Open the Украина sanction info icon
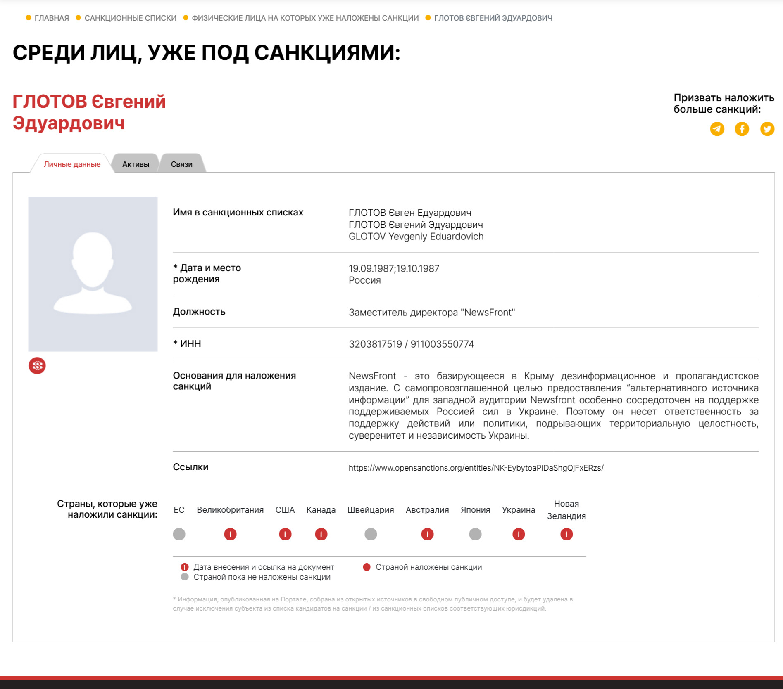Screen dimensions: 783x689 [519, 534]
